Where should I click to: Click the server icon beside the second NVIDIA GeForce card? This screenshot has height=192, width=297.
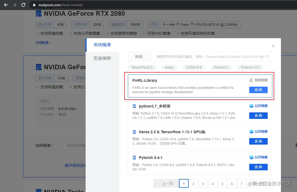39,67
